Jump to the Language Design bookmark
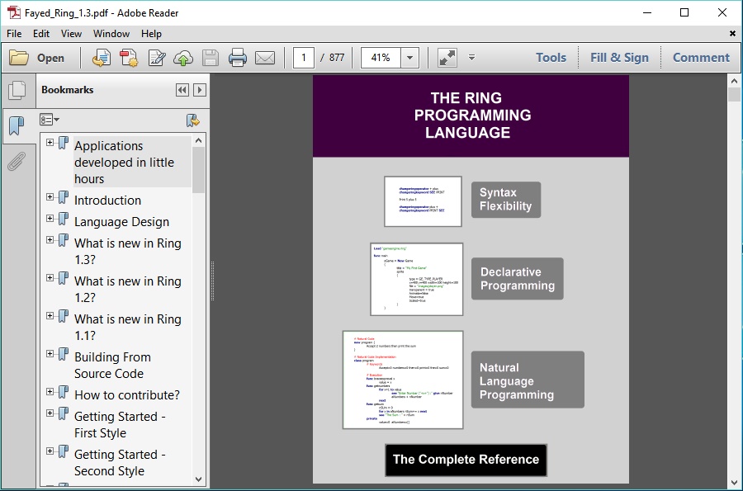Screen dimensions: 743x491 pos(122,222)
